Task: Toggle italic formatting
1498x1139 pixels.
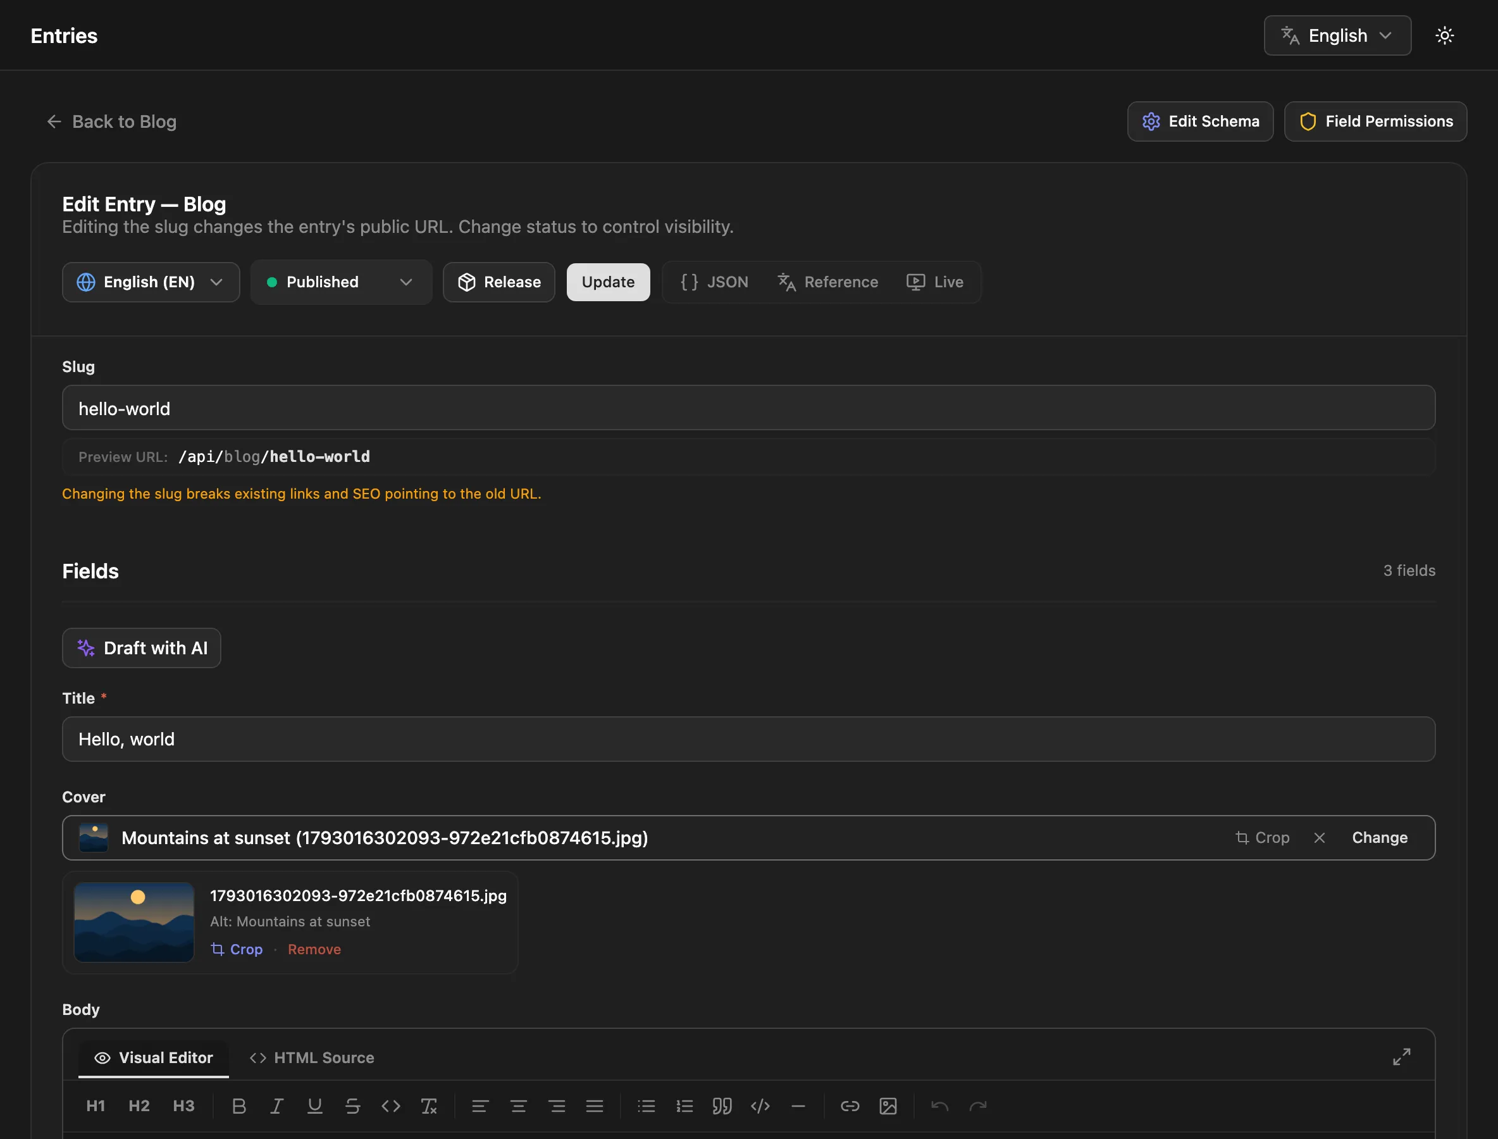Action: pos(276,1106)
